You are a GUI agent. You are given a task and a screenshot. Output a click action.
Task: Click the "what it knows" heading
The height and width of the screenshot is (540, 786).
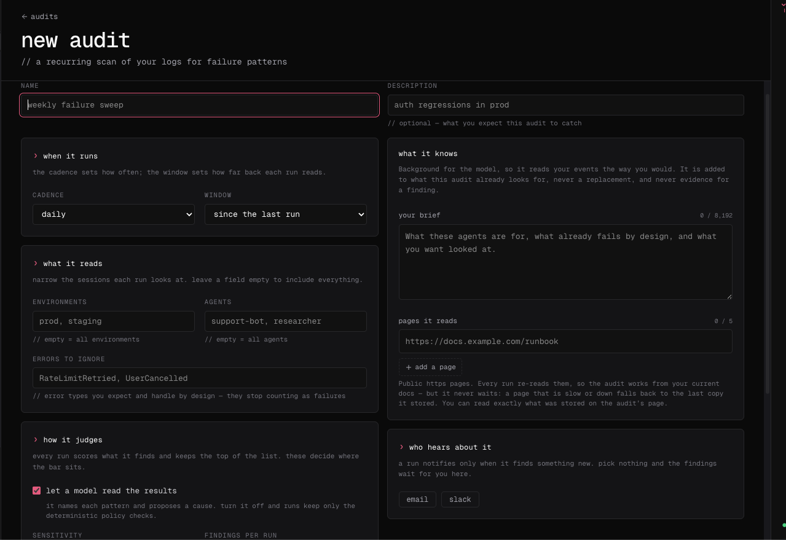coord(428,154)
